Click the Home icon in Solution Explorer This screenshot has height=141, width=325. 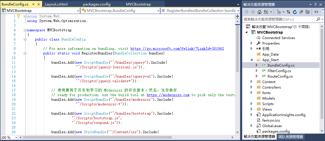point(260,12)
